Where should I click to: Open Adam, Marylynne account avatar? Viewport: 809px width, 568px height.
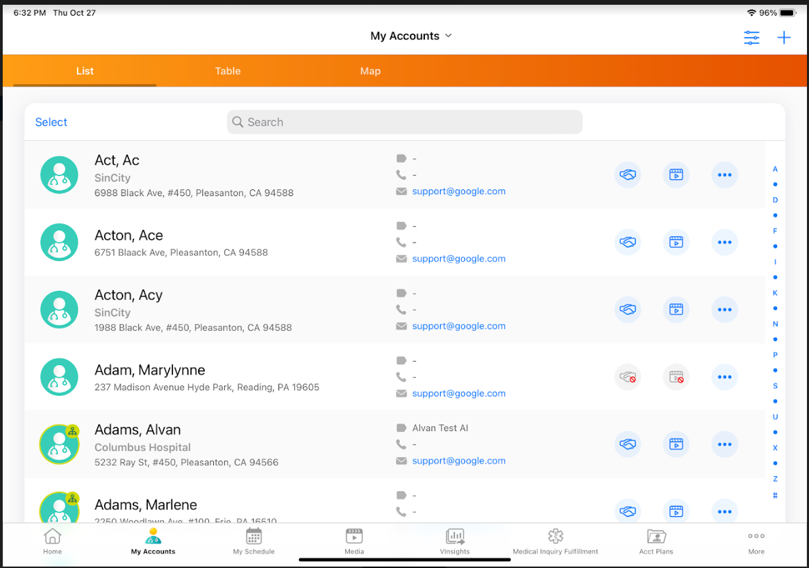tap(59, 377)
